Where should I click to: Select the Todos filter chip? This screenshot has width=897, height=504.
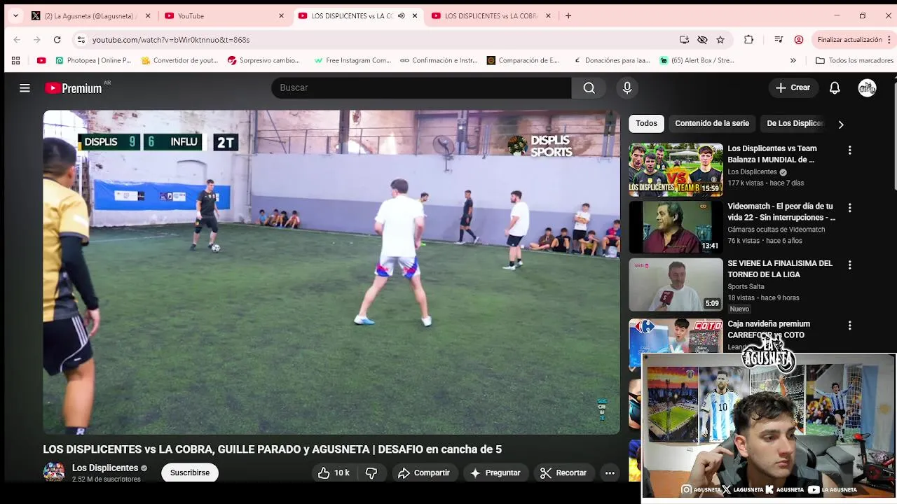(x=646, y=123)
